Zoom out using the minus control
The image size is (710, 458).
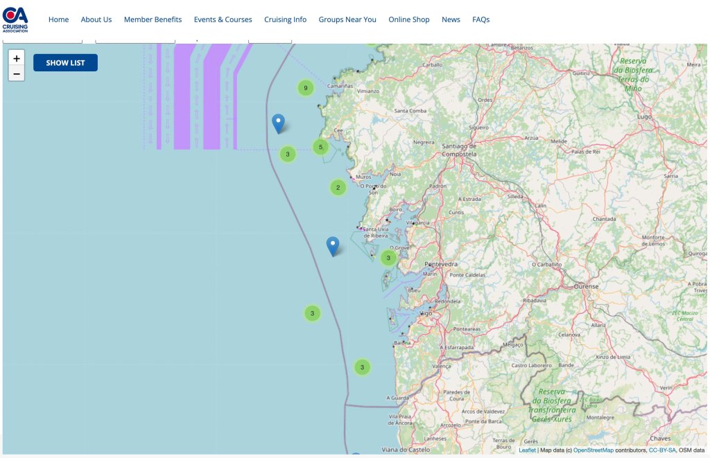pyautogui.click(x=16, y=73)
